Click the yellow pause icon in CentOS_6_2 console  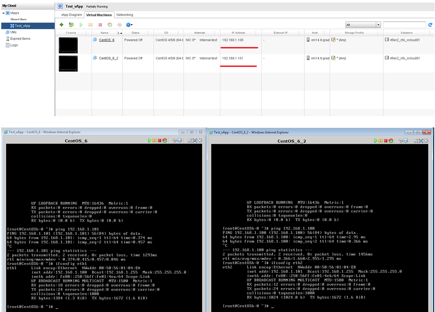coord(381,141)
